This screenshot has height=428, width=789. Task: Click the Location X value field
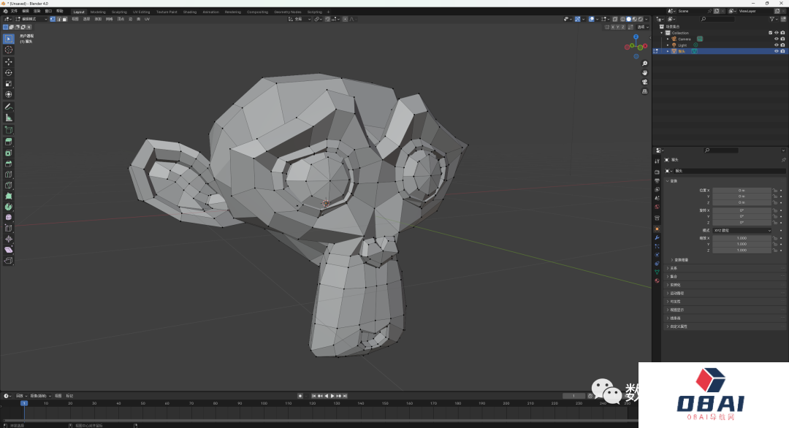click(x=742, y=190)
